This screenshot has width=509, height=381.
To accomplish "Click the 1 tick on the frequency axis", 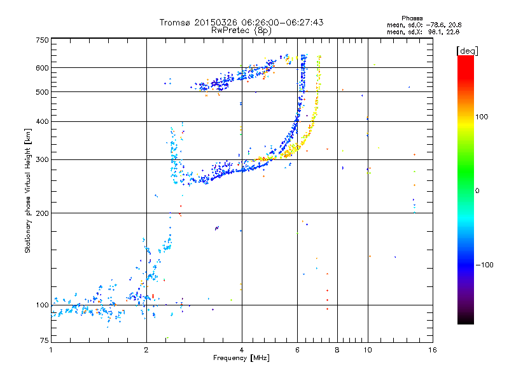I will click(51, 350).
